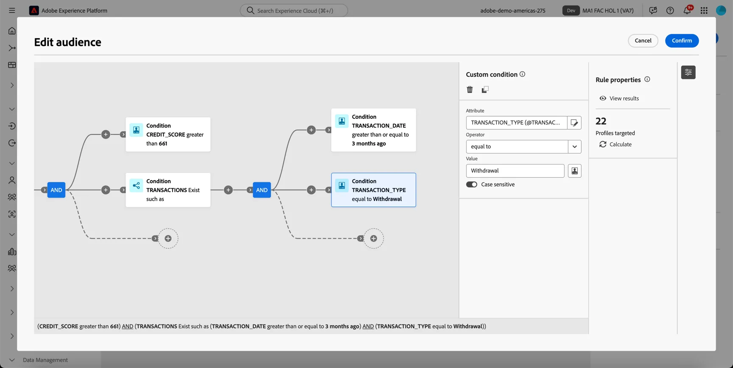This screenshot has height=368, width=733.
Task: Select the TRANSACTION_DATE condition node
Action: [374, 130]
